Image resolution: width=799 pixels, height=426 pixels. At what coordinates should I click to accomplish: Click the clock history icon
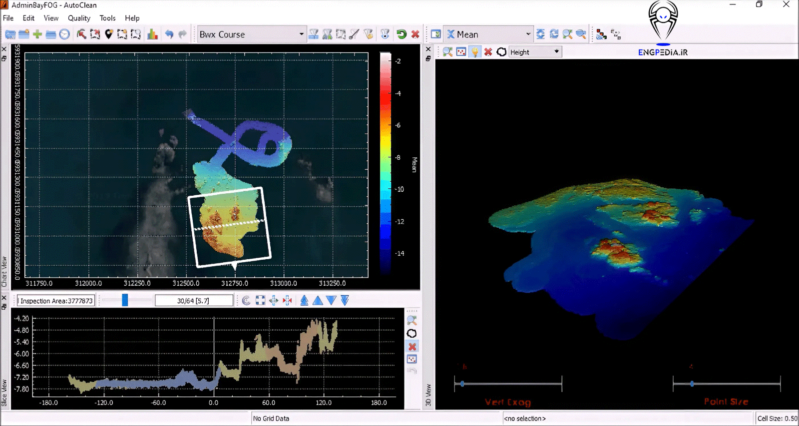64,34
